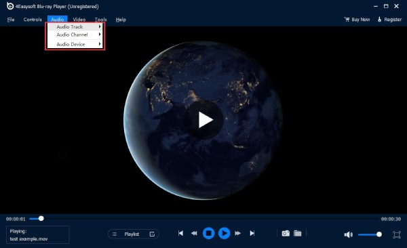The width and height of the screenshot is (407, 248).
Task: Click the large play overlay on video
Action: [x=203, y=119]
